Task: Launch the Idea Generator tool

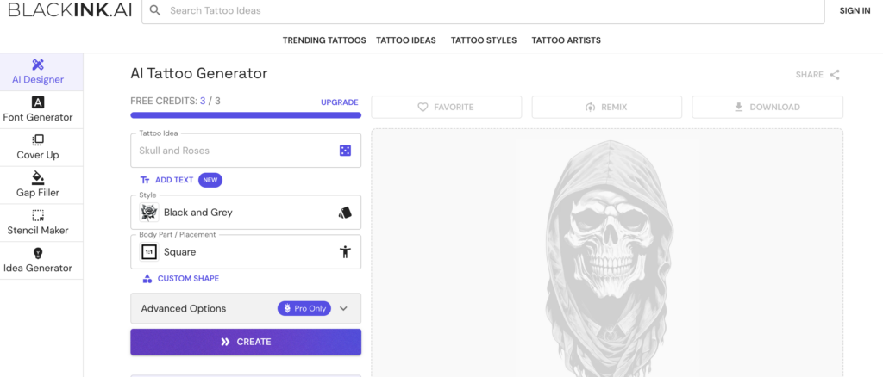Action: coord(38,260)
